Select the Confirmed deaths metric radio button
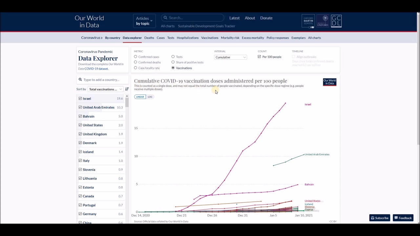This screenshot has width=420, height=236. coord(136,62)
